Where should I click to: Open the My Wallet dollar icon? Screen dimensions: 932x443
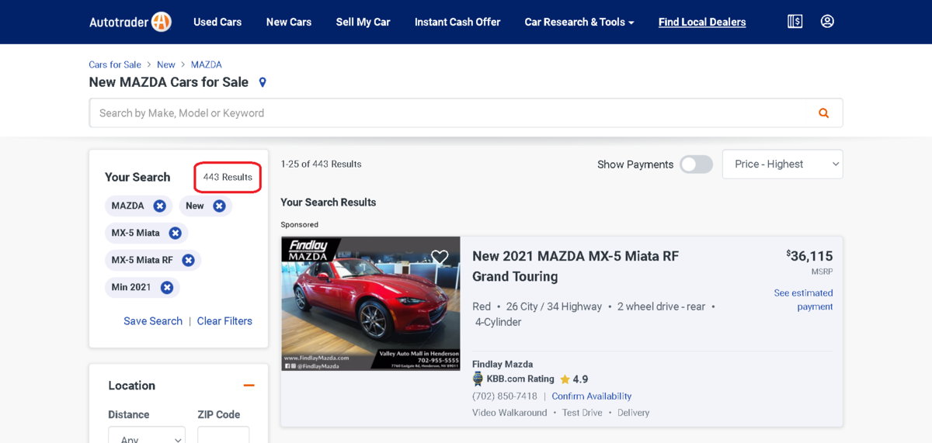pyautogui.click(x=795, y=22)
